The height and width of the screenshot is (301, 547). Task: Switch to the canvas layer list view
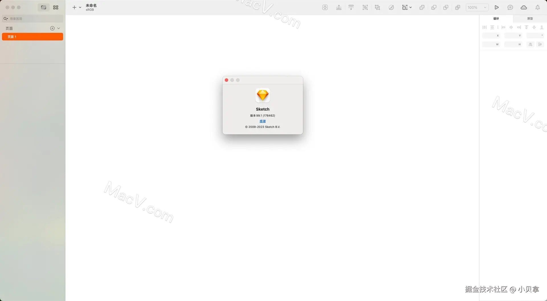pyautogui.click(x=44, y=7)
